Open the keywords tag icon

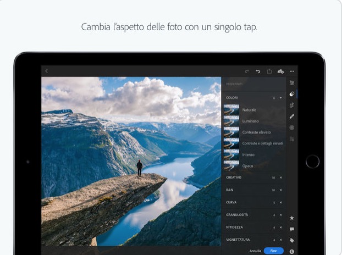(x=292, y=240)
